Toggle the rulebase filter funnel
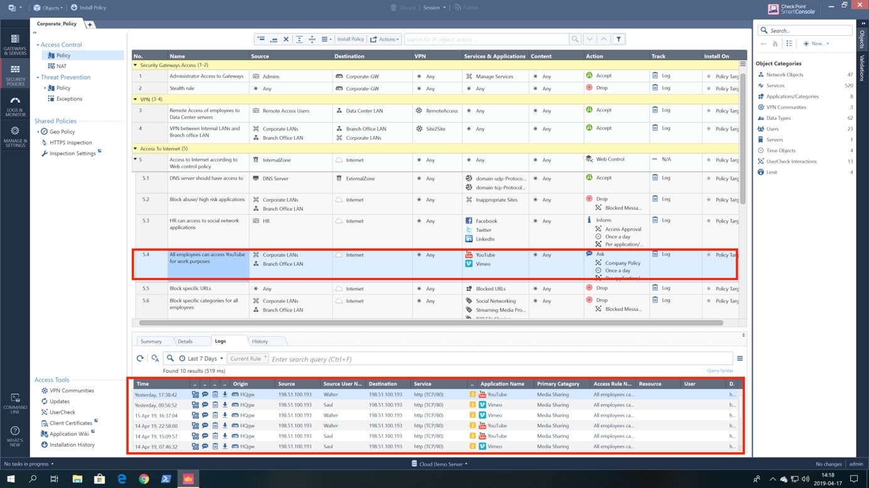Image resolution: width=869 pixels, height=488 pixels. coord(619,39)
